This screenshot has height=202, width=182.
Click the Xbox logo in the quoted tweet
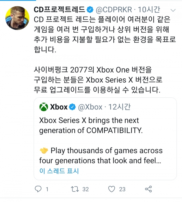[x=43, y=107]
